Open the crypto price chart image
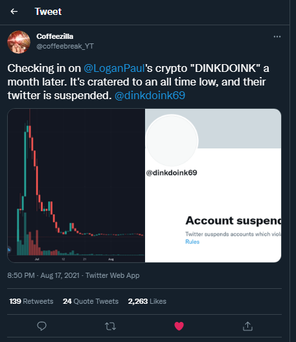 tap(76, 185)
